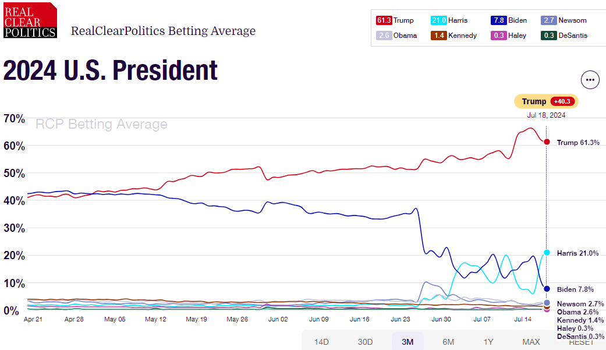This screenshot has width=606, height=350.
Task: Click the Haley 0.3 legend badge
Action: click(498, 36)
